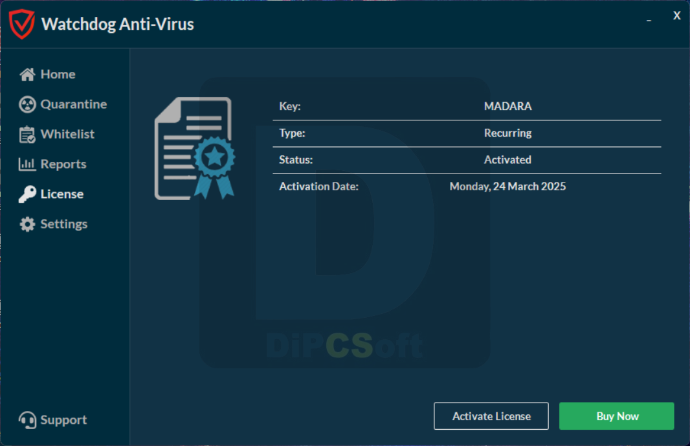Click the Type: field label
The height and width of the screenshot is (446, 690).
(292, 133)
